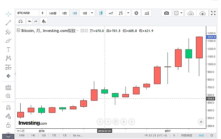
Task: Click the Investing.com logo
Action: [33, 123]
